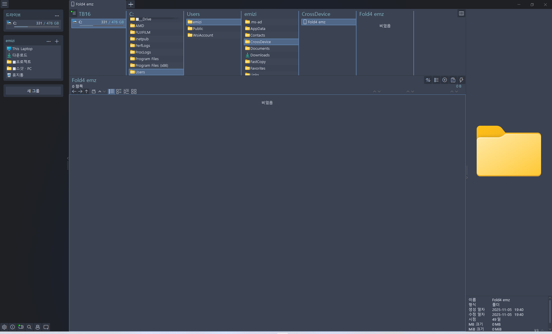Click the sort arrows icon in file pane
The height and width of the screenshot is (334, 552).
[x=428, y=80]
